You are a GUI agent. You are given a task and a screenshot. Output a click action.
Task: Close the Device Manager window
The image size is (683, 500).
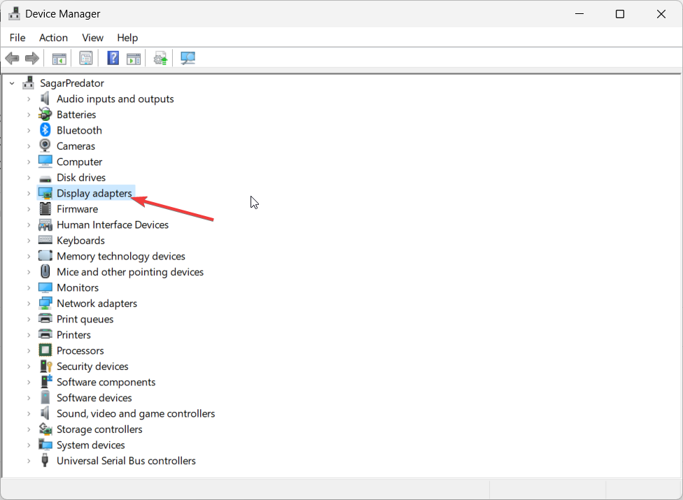click(661, 14)
